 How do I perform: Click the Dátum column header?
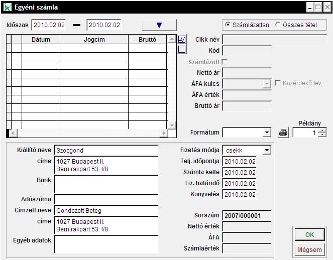coord(41,39)
